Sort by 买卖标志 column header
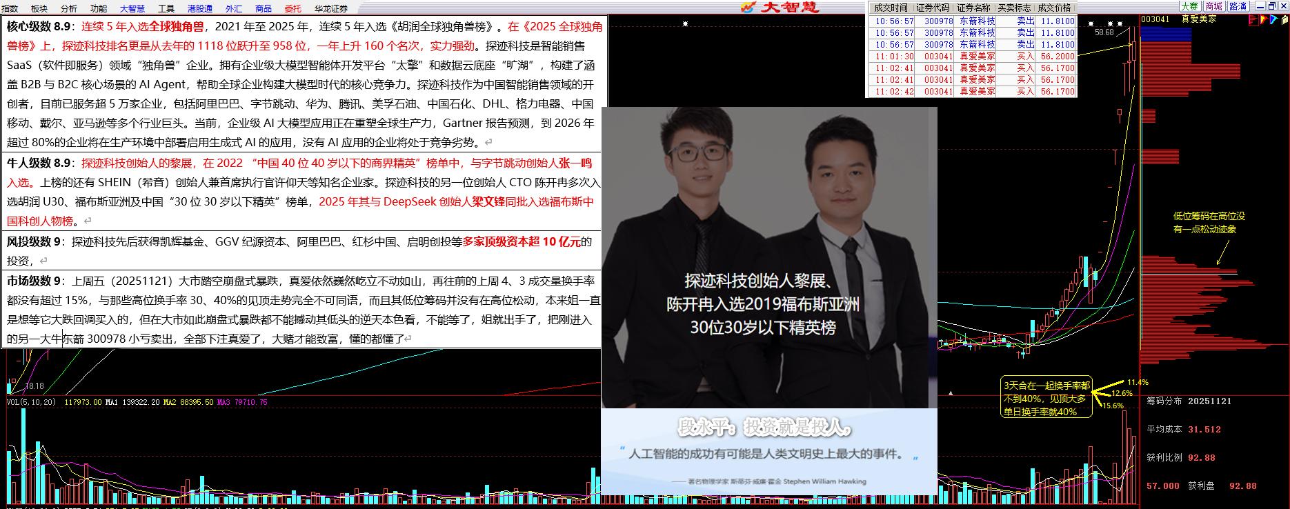Screen dimensions: 1290x509 (1015, 8)
